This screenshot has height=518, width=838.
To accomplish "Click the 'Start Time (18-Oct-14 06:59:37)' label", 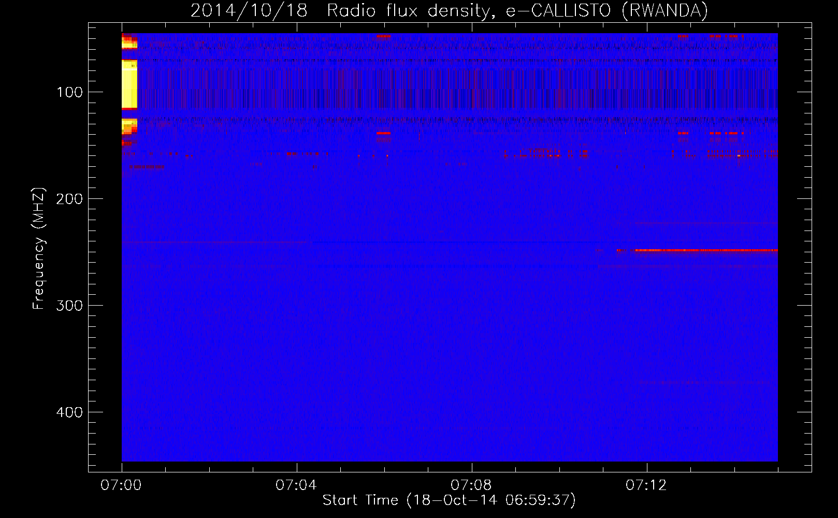I will [449, 500].
